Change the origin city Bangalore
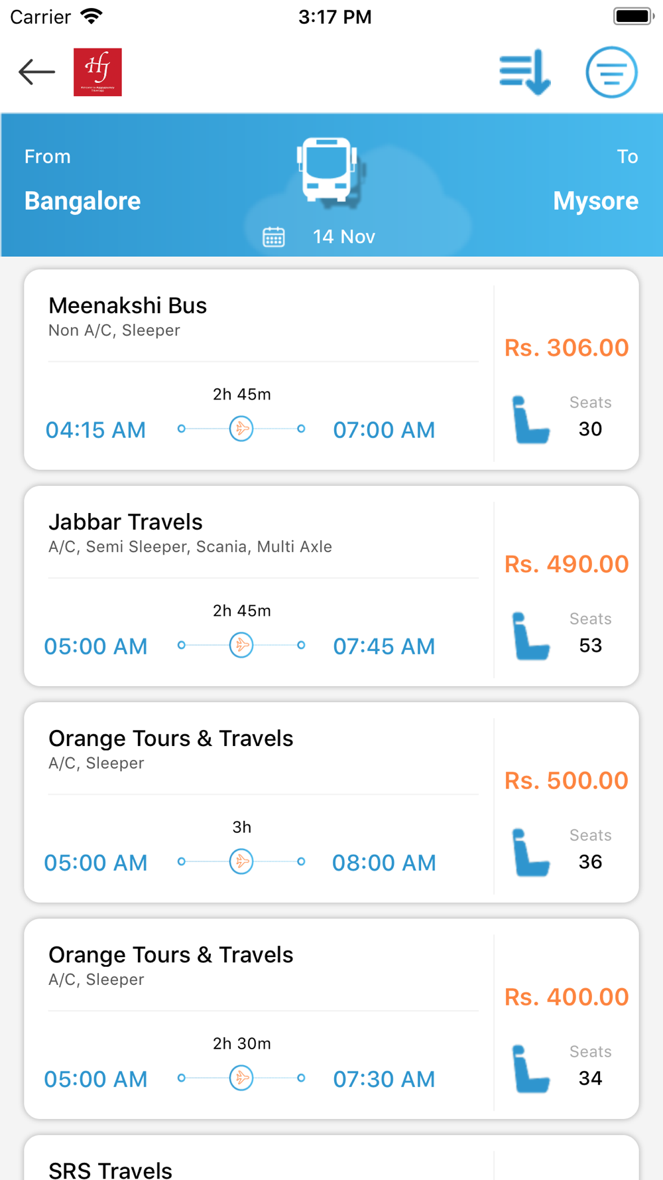Image resolution: width=663 pixels, height=1180 pixels. click(x=83, y=200)
